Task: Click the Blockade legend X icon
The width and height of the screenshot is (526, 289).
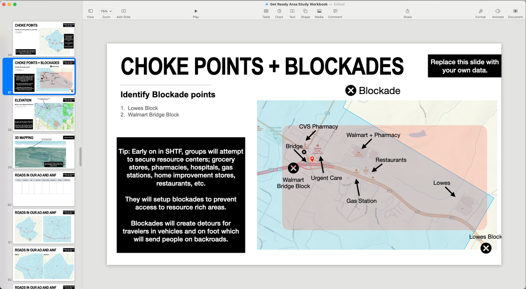Action: click(351, 90)
